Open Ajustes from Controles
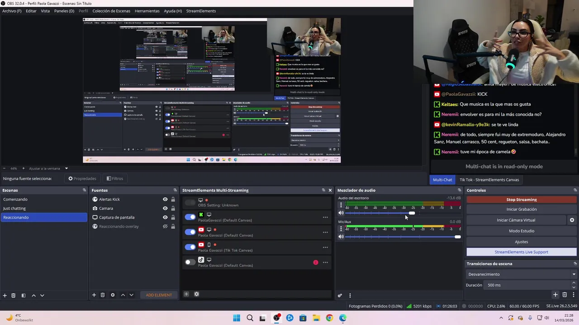 522,242
